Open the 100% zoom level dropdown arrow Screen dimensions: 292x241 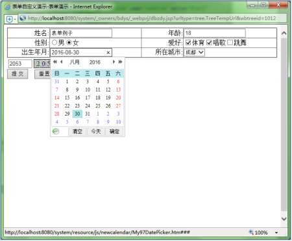[276, 233]
